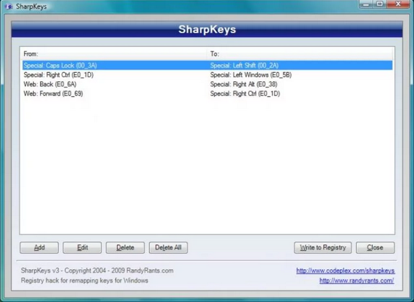Click Right Ctrl (E0_1D) in the To column
The image size is (414, 302).
point(245,94)
